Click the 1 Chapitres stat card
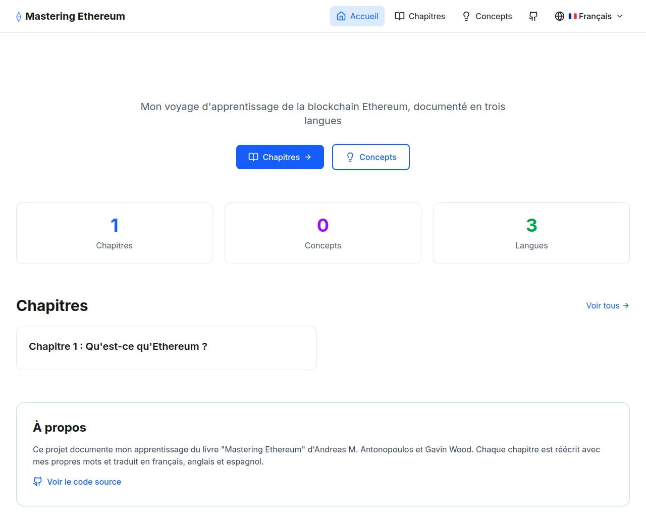 [115, 233]
